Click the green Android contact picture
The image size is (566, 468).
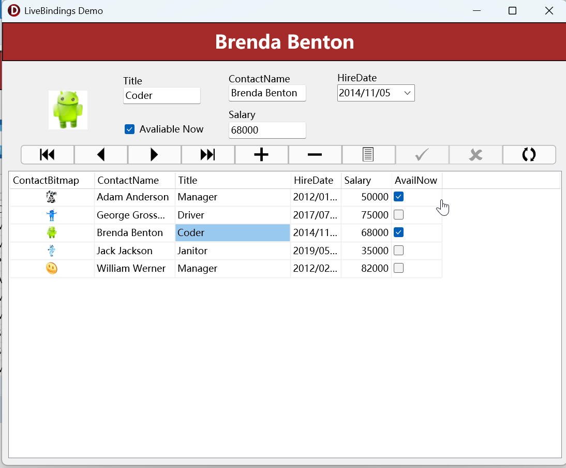(68, 110)
